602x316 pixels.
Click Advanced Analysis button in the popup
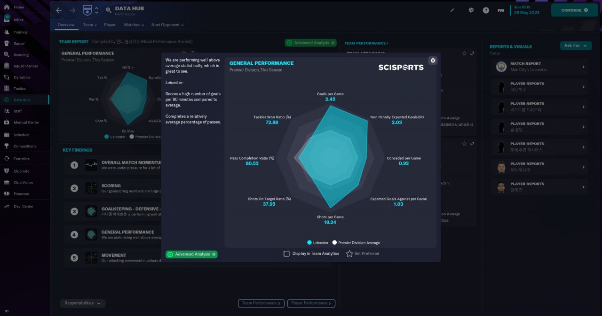pyautogui.click(x=191, y=254)
